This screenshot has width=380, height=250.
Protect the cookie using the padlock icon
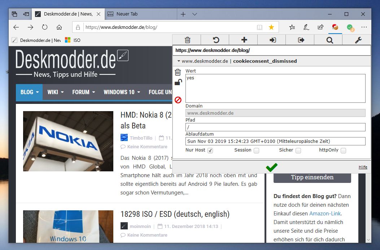(178, 82)
